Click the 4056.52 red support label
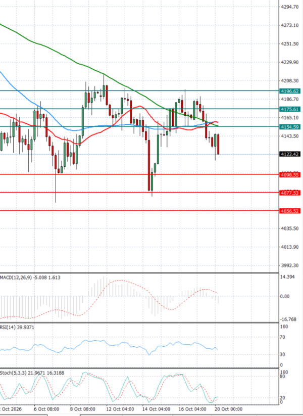The height and width of the screenshot is (416, 303). [x=290, y=211]
